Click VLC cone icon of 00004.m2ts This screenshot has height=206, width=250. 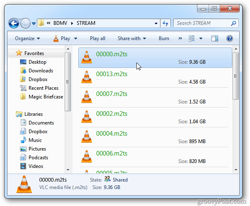point(87,137)
